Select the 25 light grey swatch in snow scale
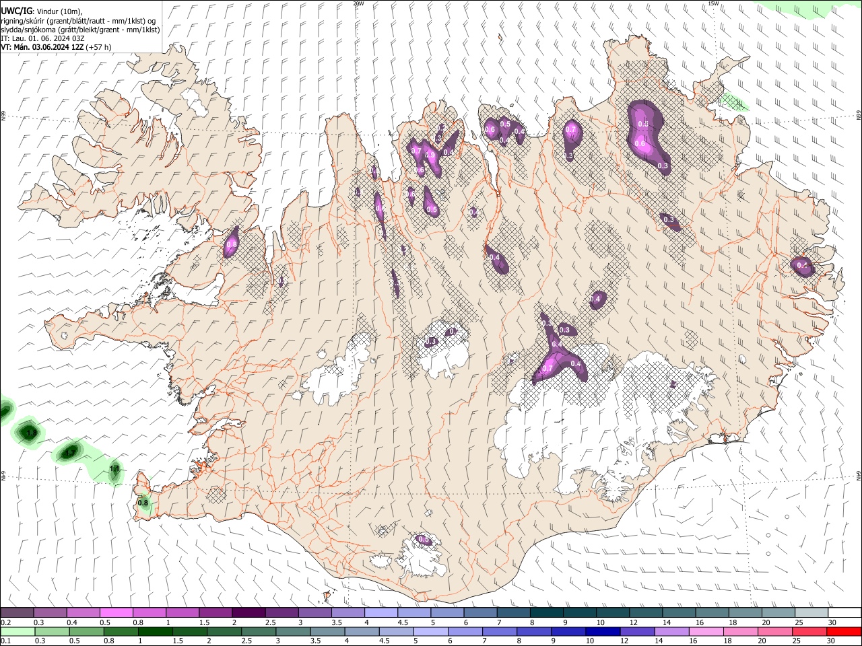Screen dimensions: 862x646 [x=811, y=613]
